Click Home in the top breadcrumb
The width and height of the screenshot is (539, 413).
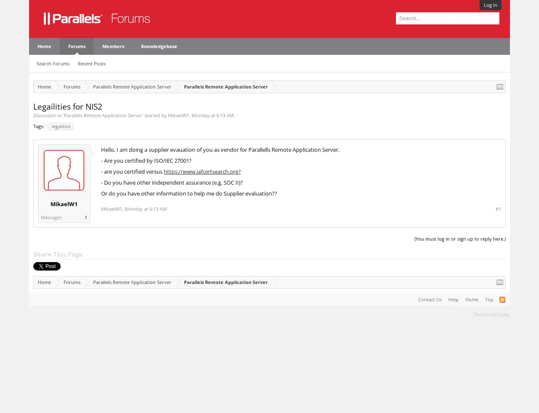pyautogui.click(x=44, y=87)
